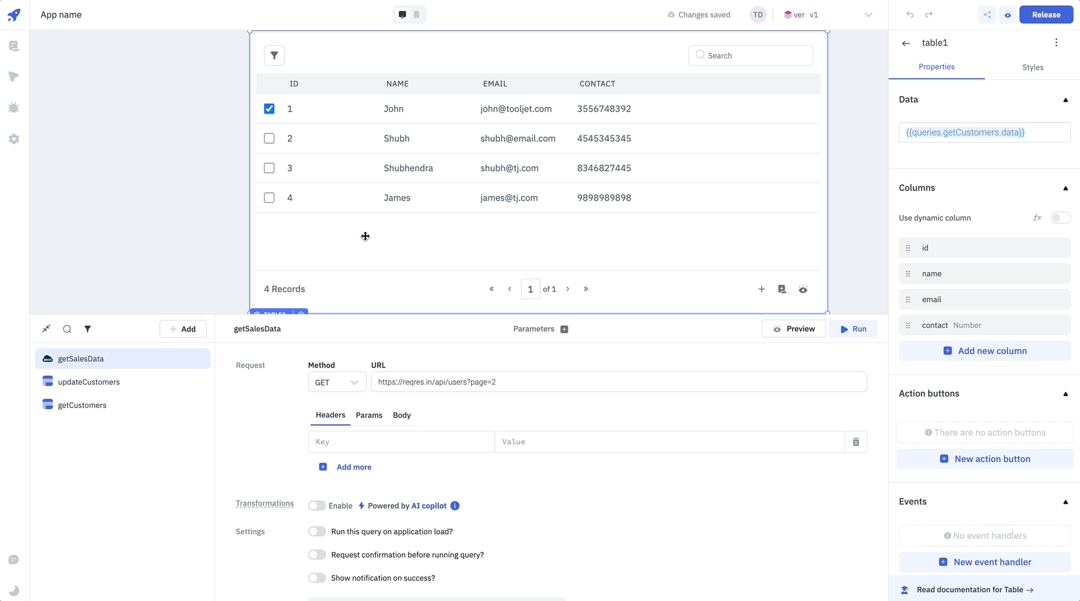Expand the version v1 dropdown
Image resolution: width=1080 pixels, height=601 pixels.
pos(868,15)
